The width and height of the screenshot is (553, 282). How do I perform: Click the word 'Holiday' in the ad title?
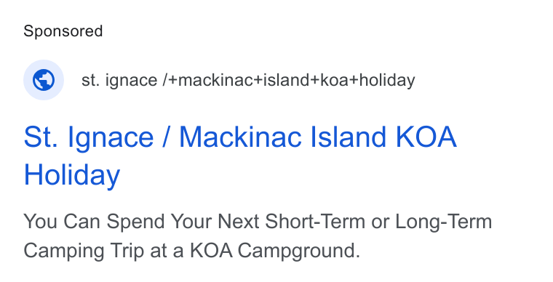pyautogui.click(x=72, y=175)
